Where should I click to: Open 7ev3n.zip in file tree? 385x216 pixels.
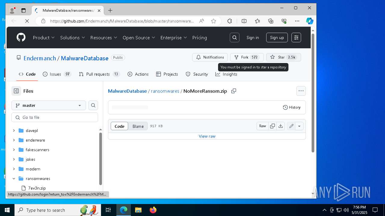coord(37,188)
